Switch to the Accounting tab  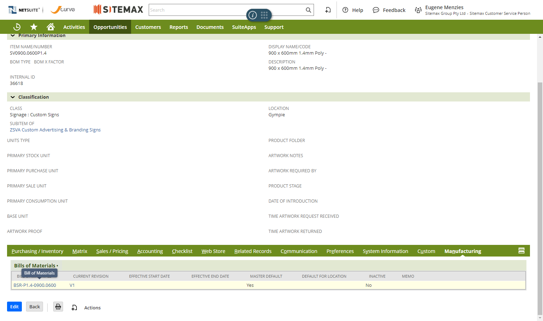click(150, 251)
